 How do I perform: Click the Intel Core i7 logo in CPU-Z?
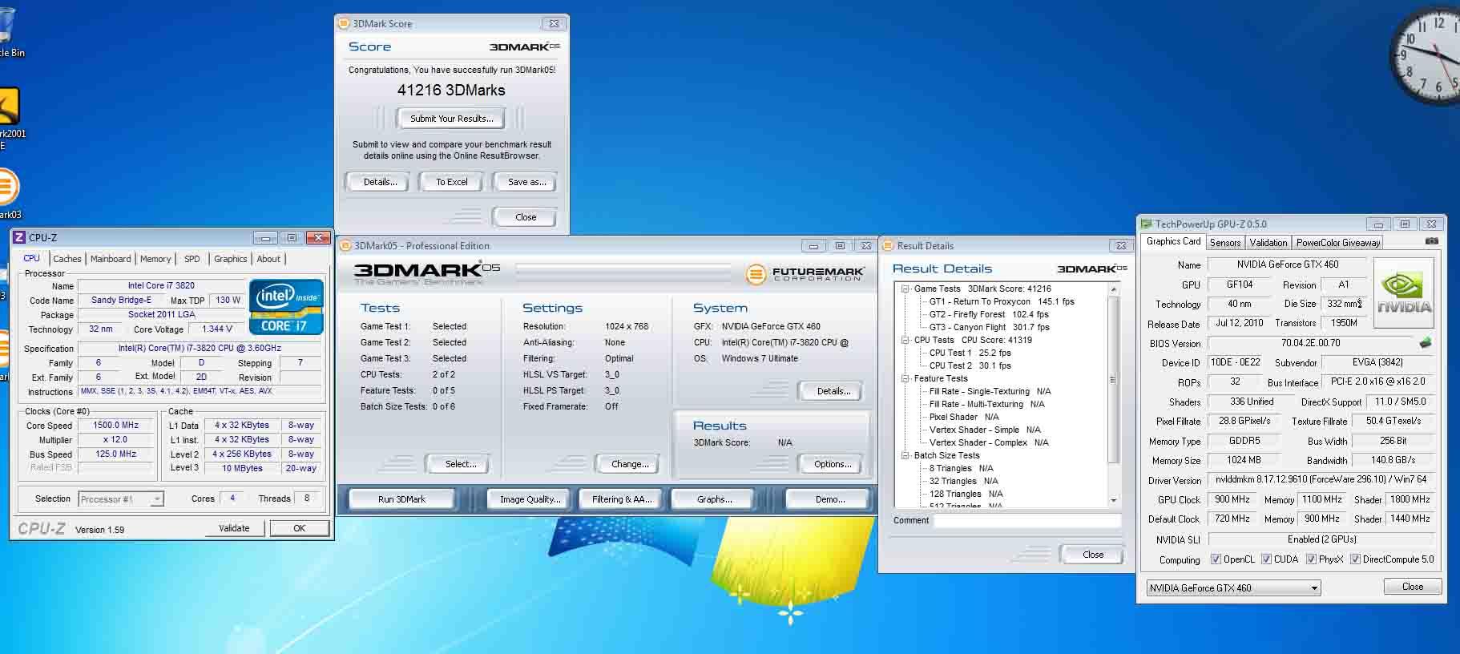[x=287, y=306]
